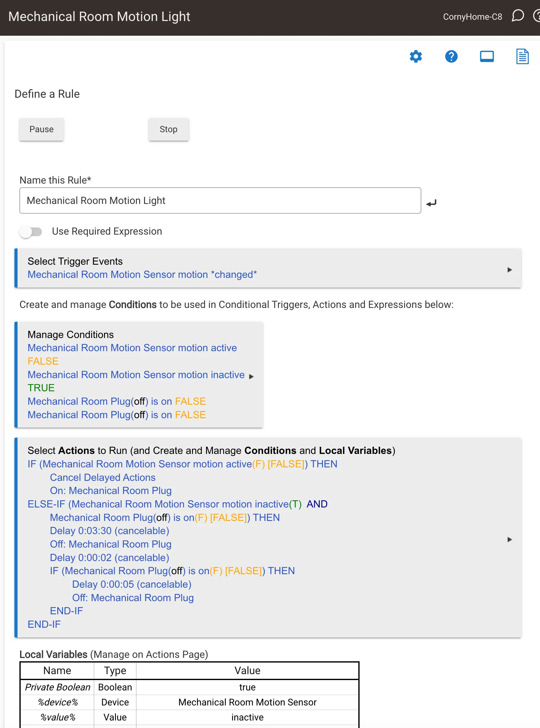The image size is (540, 728).
Task: Click the CornyHome-C8 hub name in header
Action: click(472, 17)
